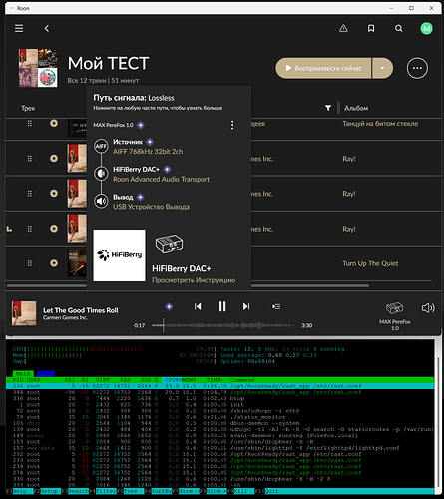Viewport: 444px width, 499px height.
Task: Click the AIFF source icon in signal path
Action: (x=101, y=146)
